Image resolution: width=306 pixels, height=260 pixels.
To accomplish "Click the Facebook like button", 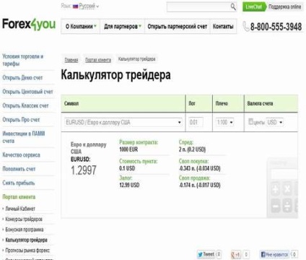I will [x=274, y=254].
